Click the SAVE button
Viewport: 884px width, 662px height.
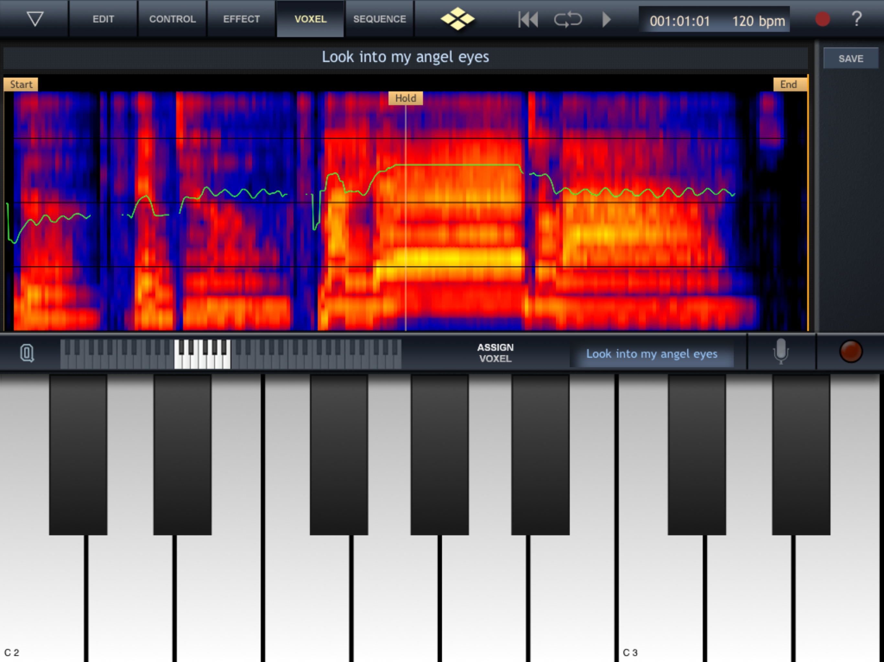850,58
